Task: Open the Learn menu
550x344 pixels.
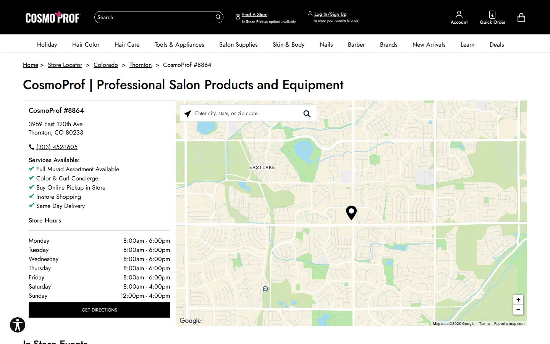Action: (467, 45)
